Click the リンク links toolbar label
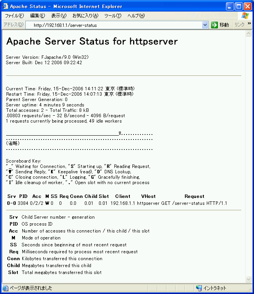The image size is (254, 294). coord(239,25)
